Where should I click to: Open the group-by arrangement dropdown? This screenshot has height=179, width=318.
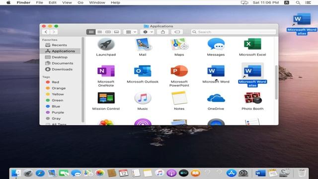[x=131, y=32]
